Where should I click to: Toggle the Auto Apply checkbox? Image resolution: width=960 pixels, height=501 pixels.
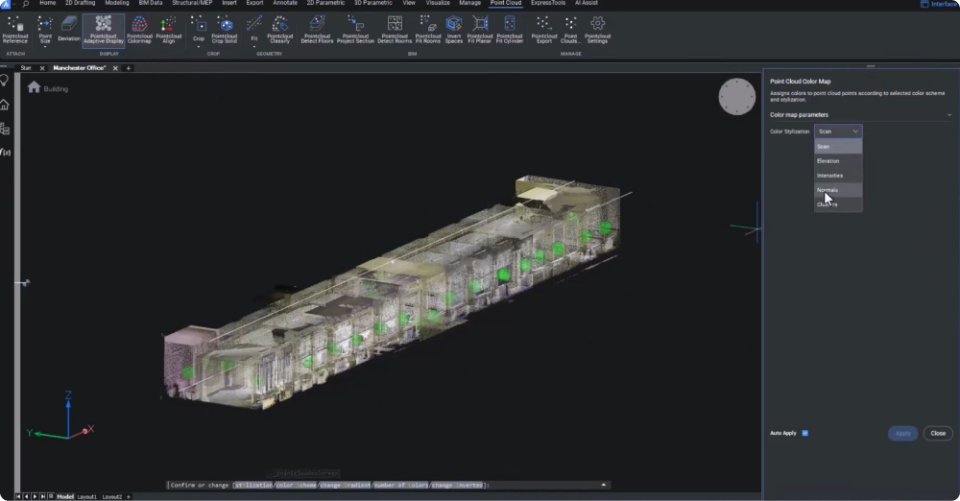tap(804, 433)
